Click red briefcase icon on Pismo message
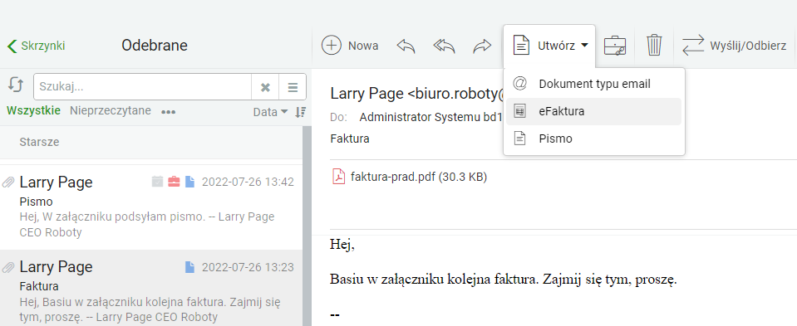Screen dimensions: 797x326 (174, 182)
